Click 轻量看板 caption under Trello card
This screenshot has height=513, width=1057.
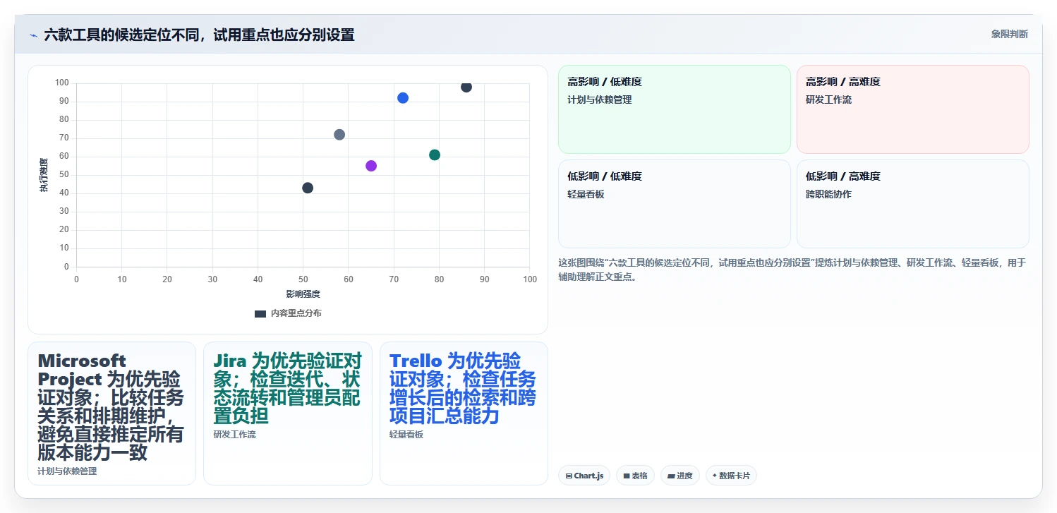coord(406,435)
